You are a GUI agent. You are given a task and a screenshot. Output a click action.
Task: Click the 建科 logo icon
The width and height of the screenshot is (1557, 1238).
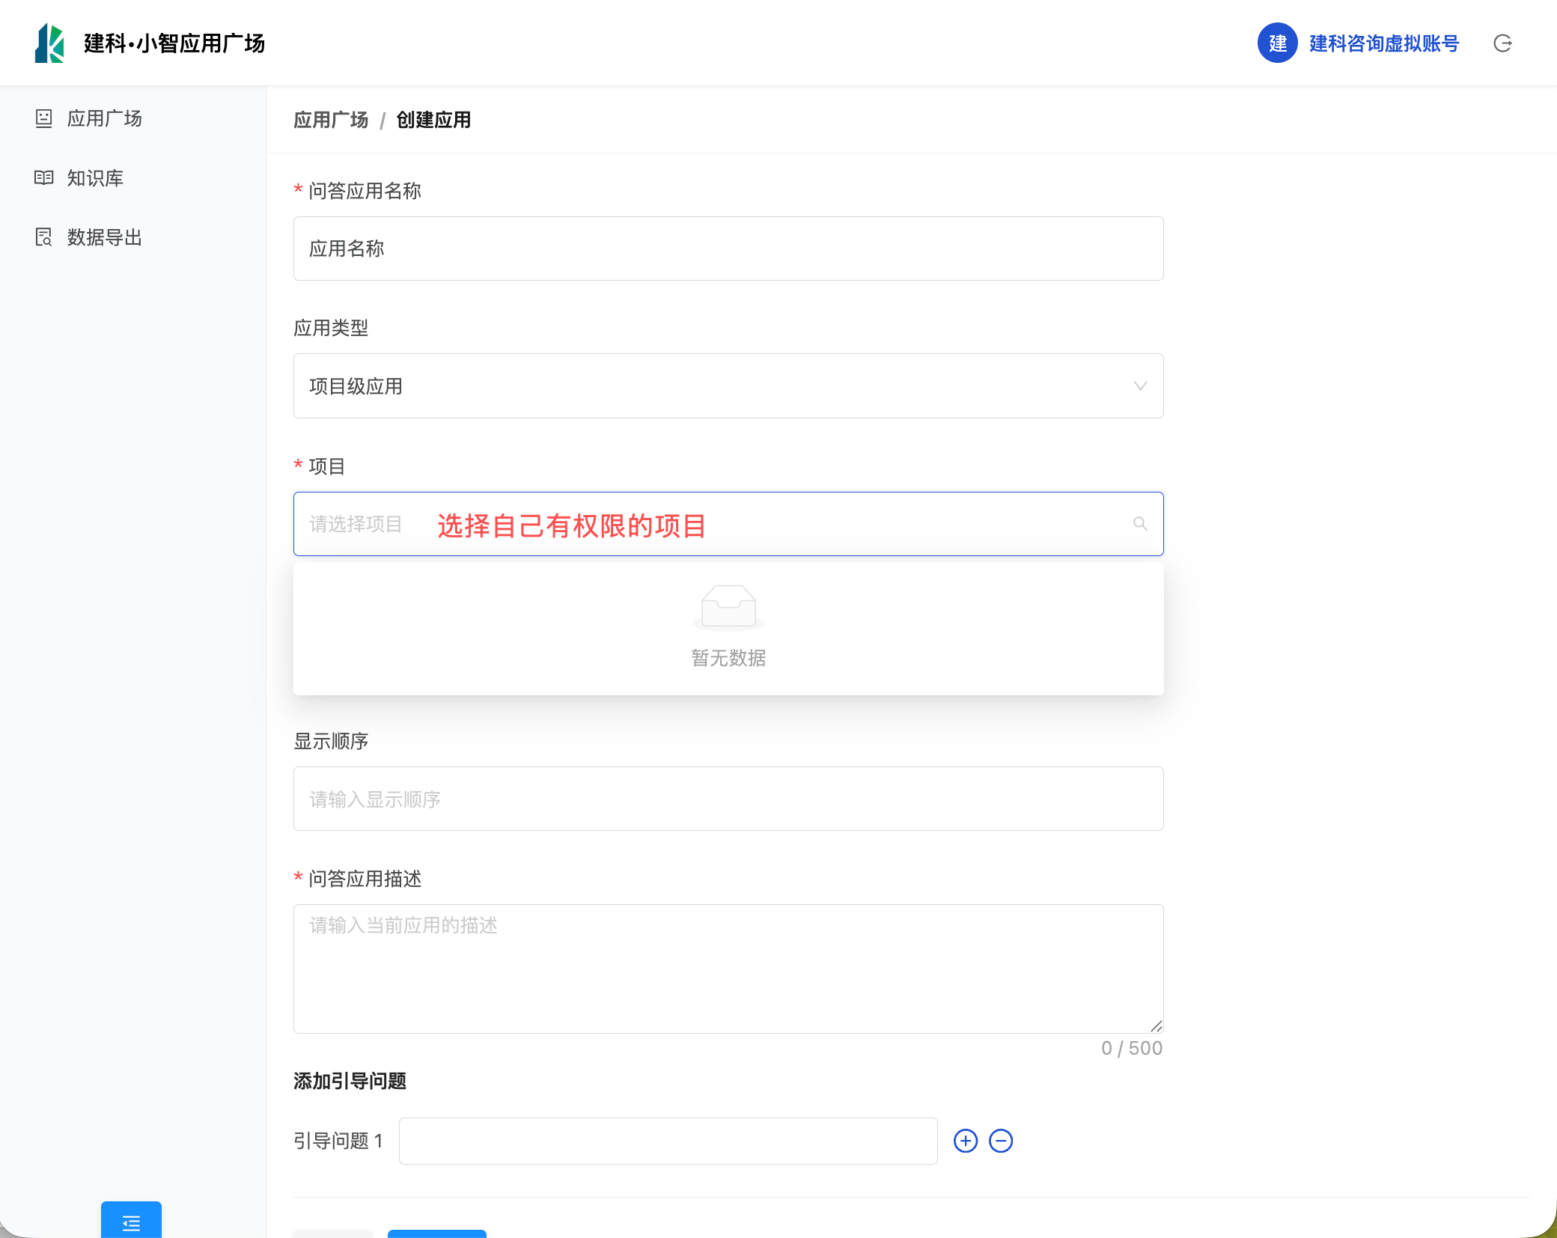coord(49,43)
